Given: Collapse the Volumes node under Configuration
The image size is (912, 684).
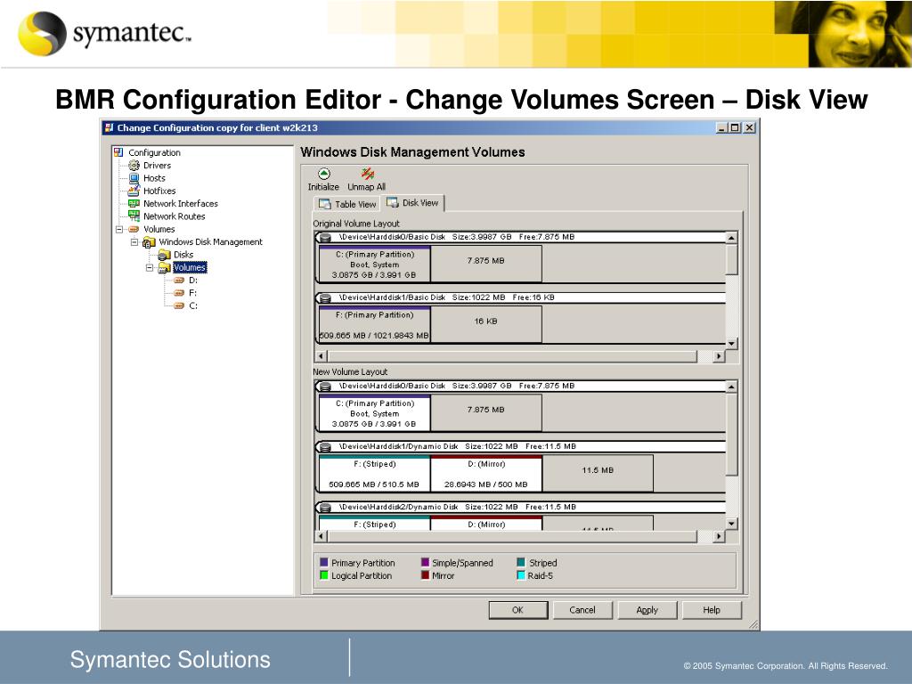Looking at the screenshot, I should click(119, 229).
